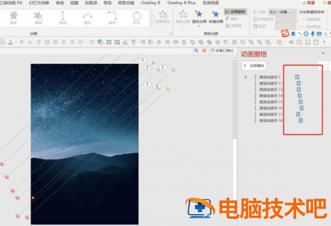The width and height of the screenshot is (331, 226).
Task: Open the dropdown arrow beside the table icon
Action: click(x=85, y=42)
